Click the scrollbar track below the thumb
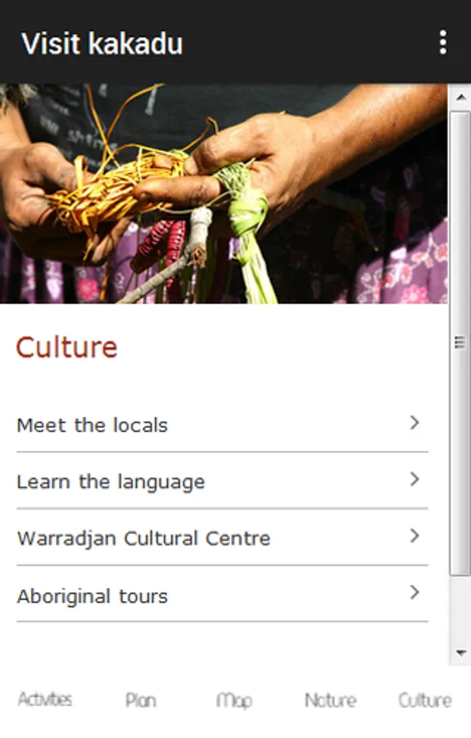The image size is (471, 738). click(x=460, y=608)
